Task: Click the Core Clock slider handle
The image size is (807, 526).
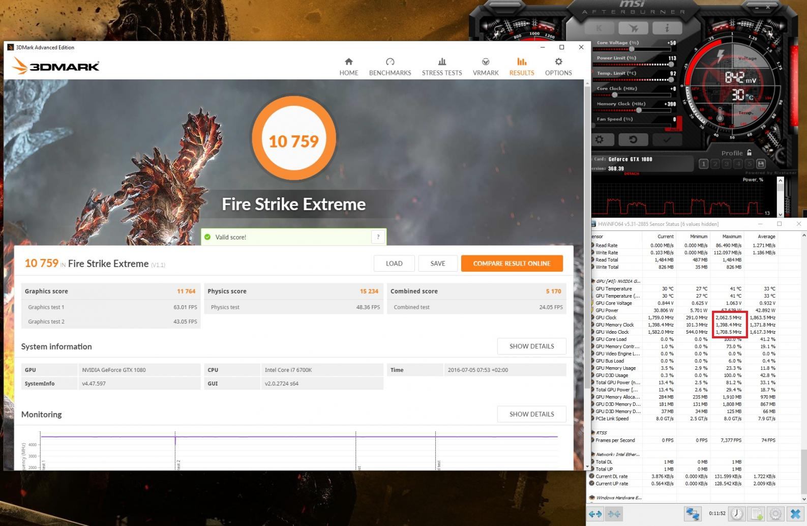Action: click(614, 95)
